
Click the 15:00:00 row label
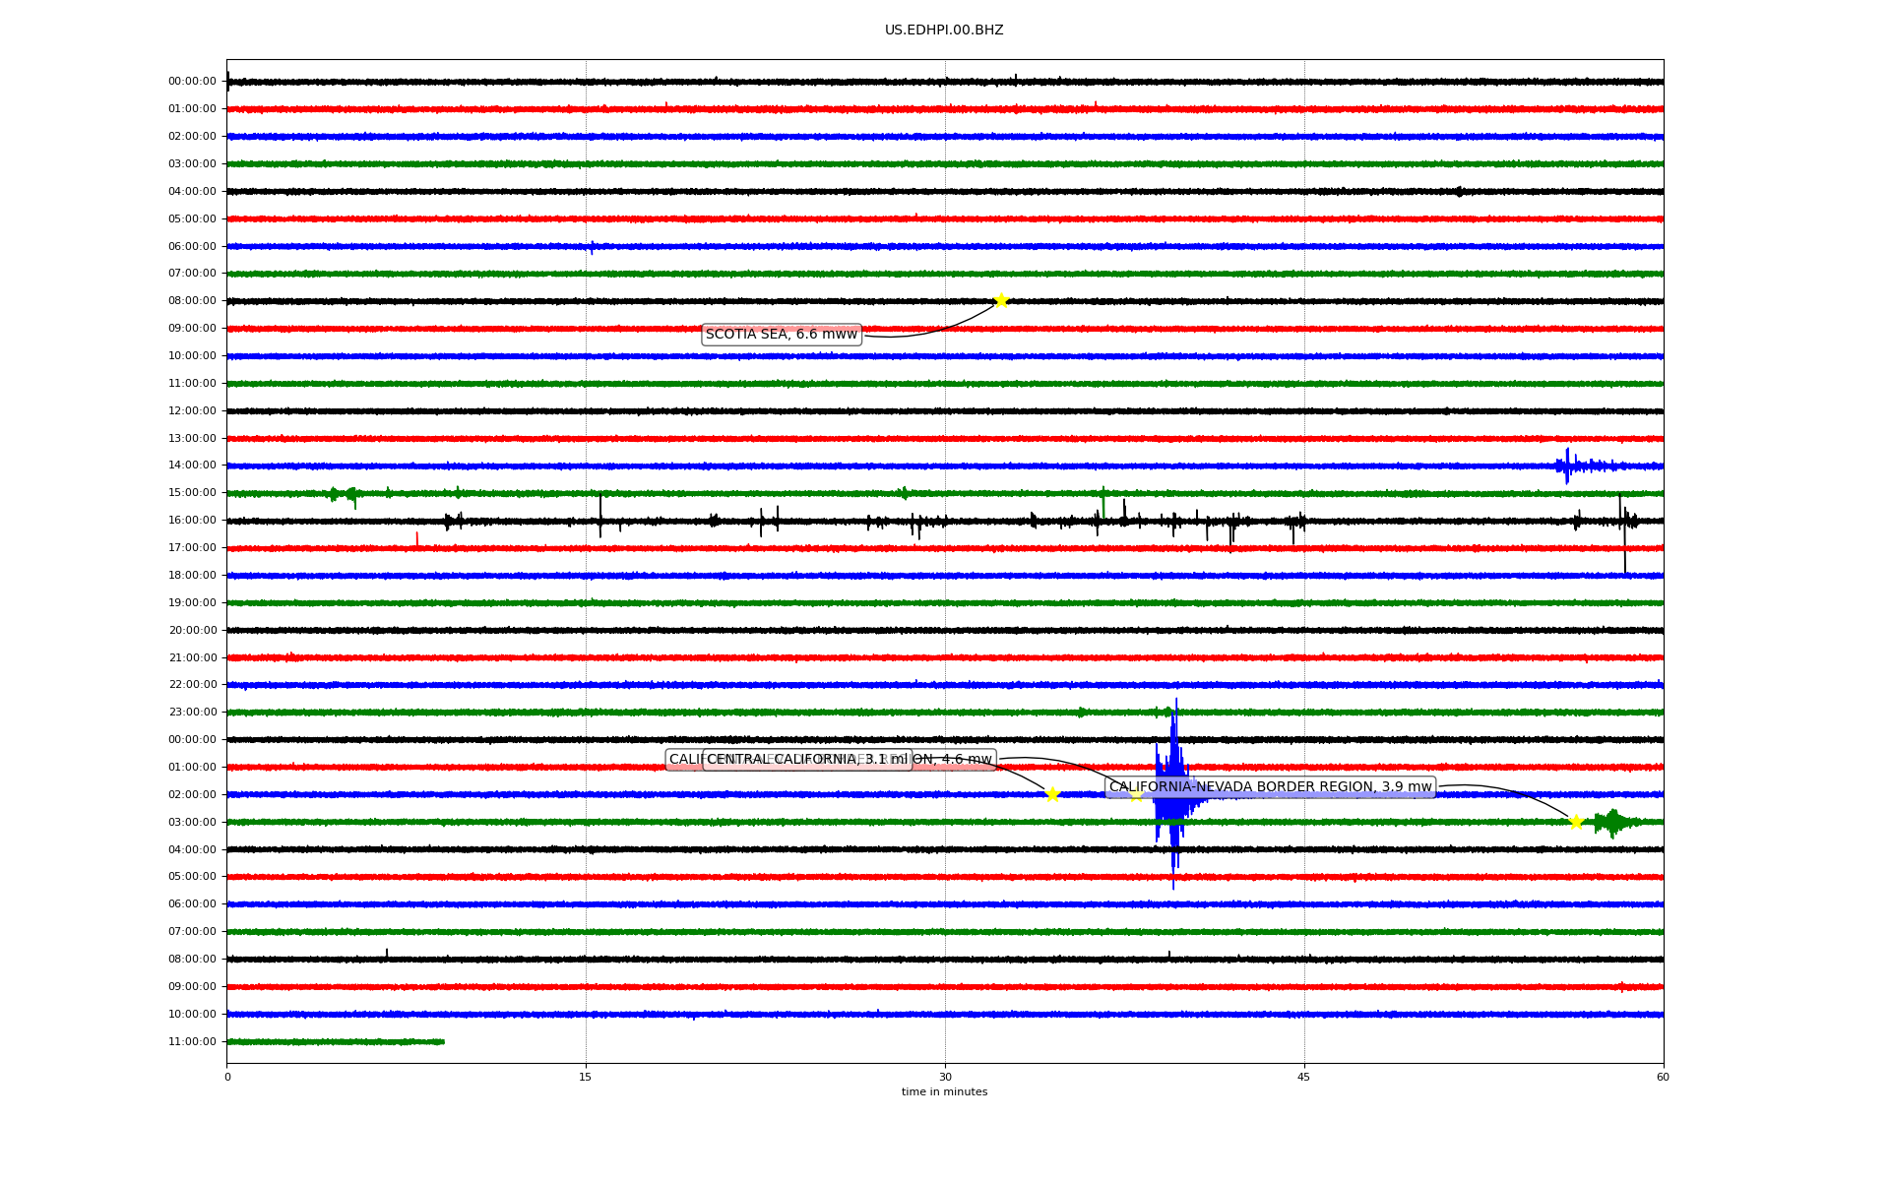pos(192,492)
